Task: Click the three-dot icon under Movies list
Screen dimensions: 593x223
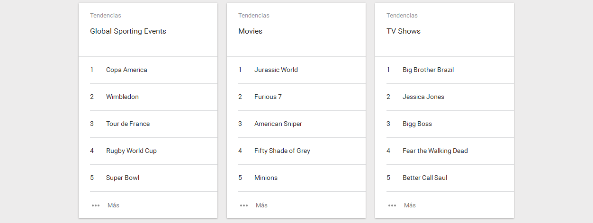Action: coord(244,205)
